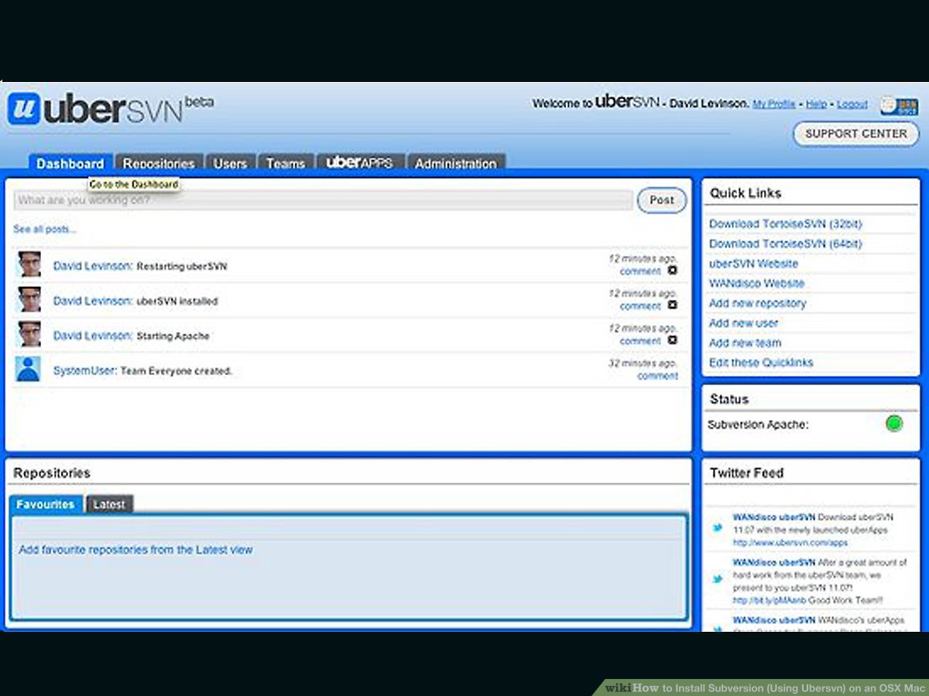Click the SystemUser silhouette avatar

pyautogui.click(x=29, y=369)
